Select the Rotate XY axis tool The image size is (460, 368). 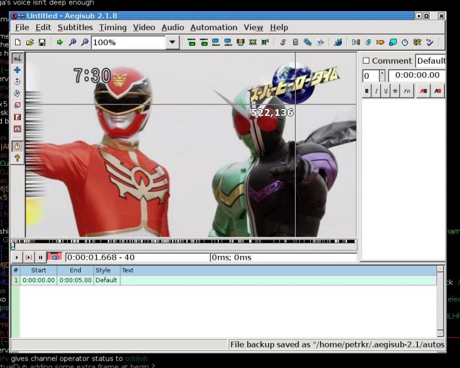coord(17,93)
